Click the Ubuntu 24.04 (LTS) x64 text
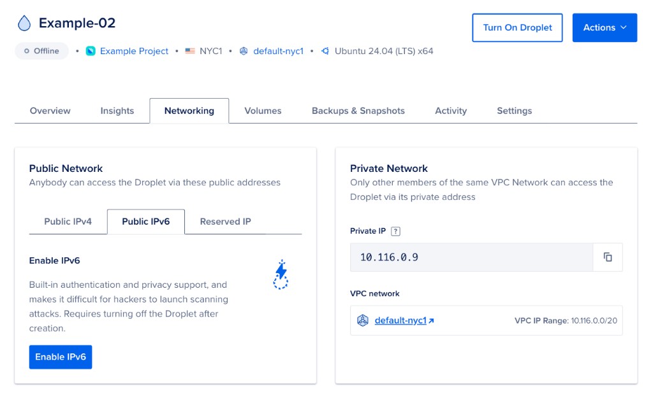Viewport: 653px width, 396px height. (x=384, y=51)
